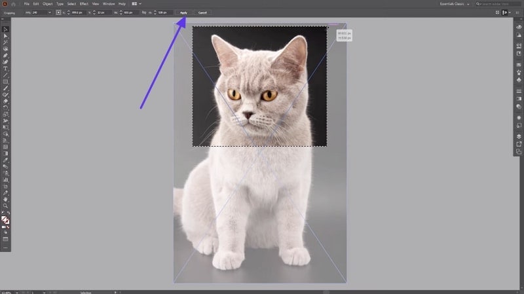Select the Zoom tool

(x=5, y=206)
